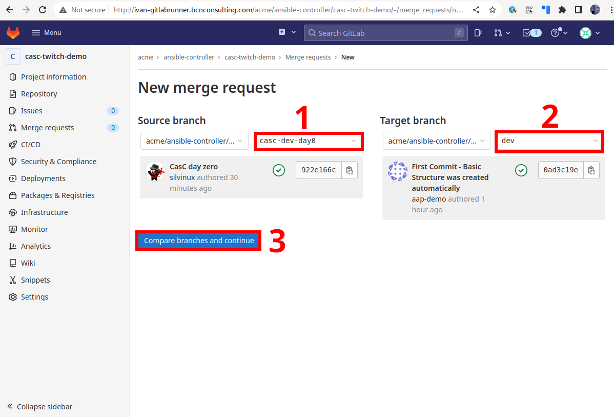Click Compare branches and continue button
The height and width of the screenshot is (417, 614).
(x=199, y=240)
